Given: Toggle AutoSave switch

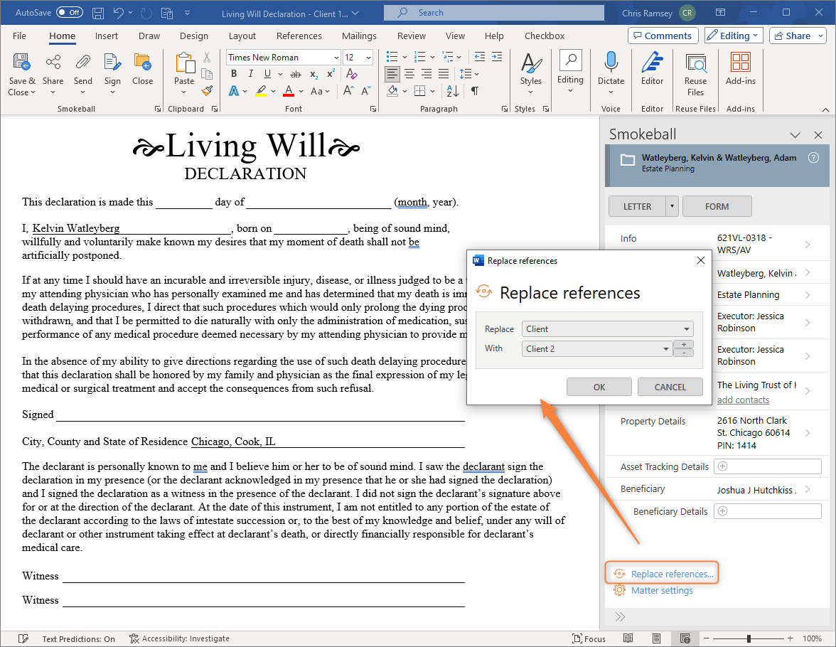Looking at the screenshot, I should [70, 12].
